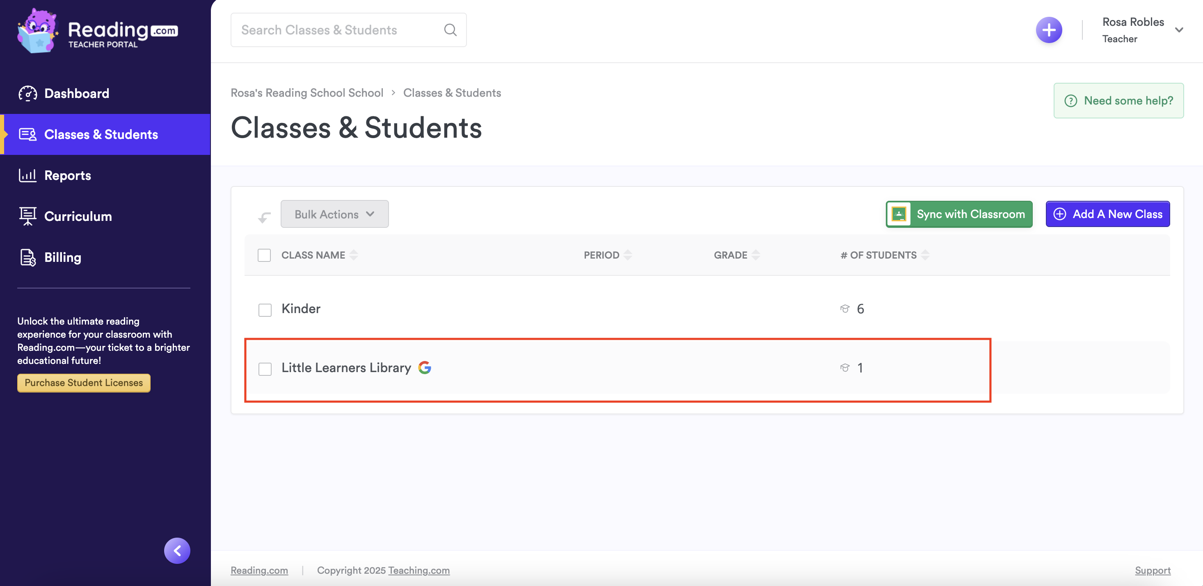1203x586 pixels.
Task: Sort by number of students column
Action: point(925,255)
